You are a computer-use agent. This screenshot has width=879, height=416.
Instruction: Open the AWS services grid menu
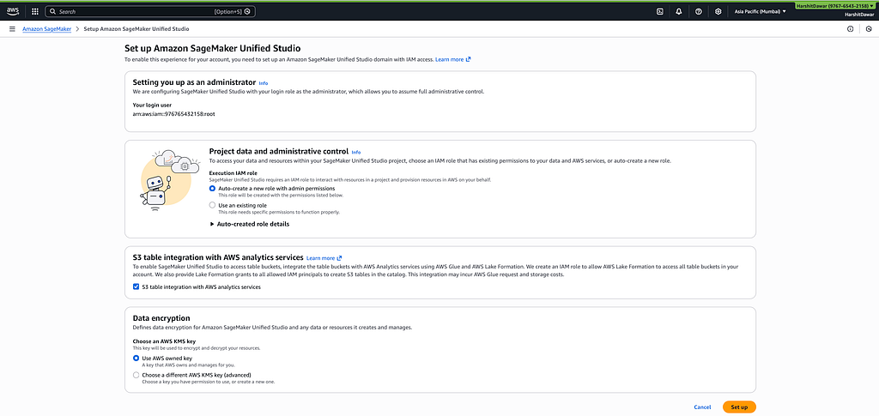34,11
